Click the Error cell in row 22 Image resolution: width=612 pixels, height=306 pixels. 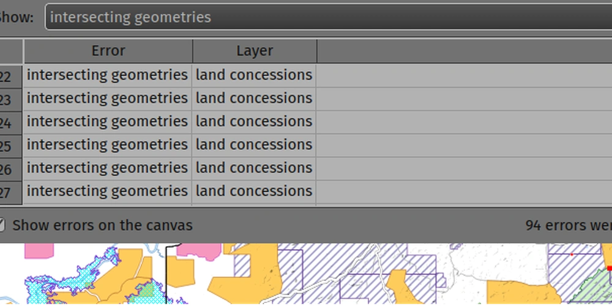[108, 75]
